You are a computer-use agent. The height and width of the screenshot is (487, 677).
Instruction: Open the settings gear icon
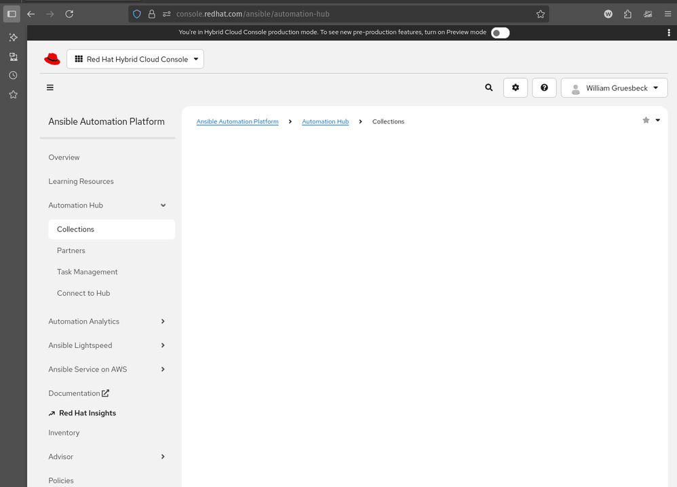(x=516, y=87)
